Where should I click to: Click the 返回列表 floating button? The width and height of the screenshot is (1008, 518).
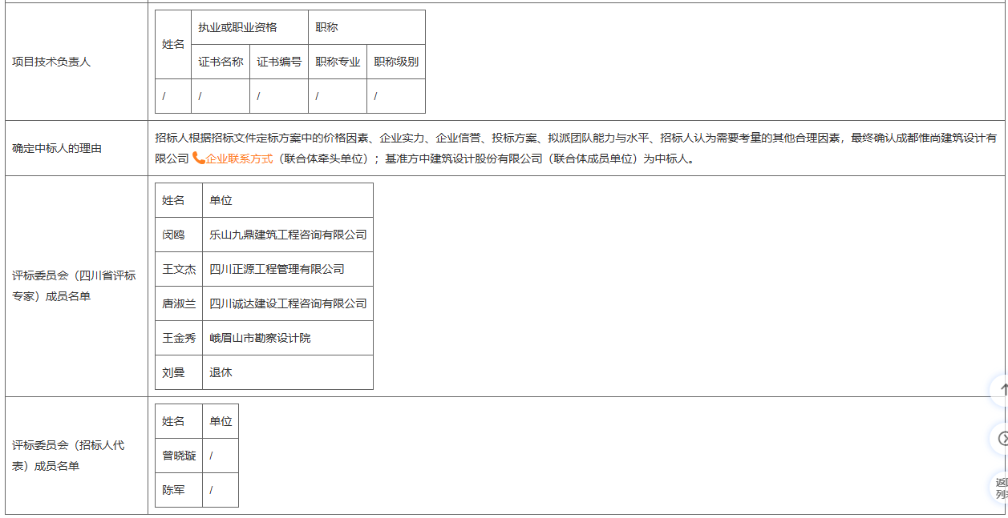pos(1001,488)
